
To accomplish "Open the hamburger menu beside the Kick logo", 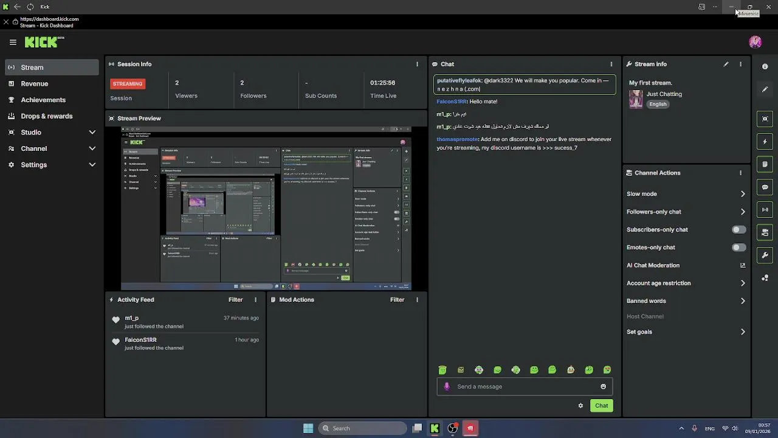I will [13, 42].
